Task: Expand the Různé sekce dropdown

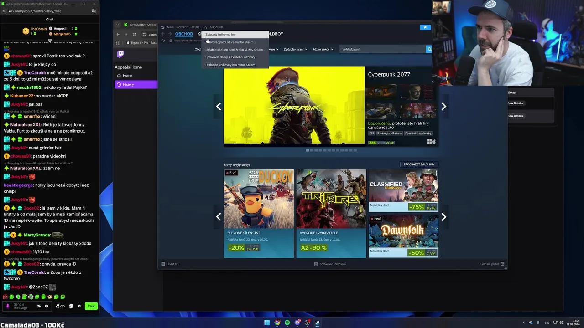Action: click(x=323, y=49)
